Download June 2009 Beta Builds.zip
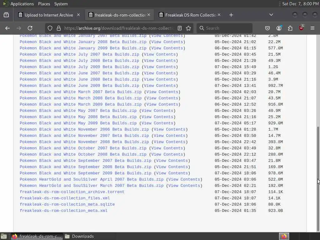Screen dimensions: 320x240 coord(79,86)
